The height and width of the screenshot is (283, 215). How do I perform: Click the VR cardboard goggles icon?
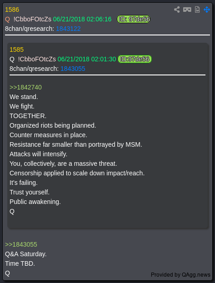(187, 10)
